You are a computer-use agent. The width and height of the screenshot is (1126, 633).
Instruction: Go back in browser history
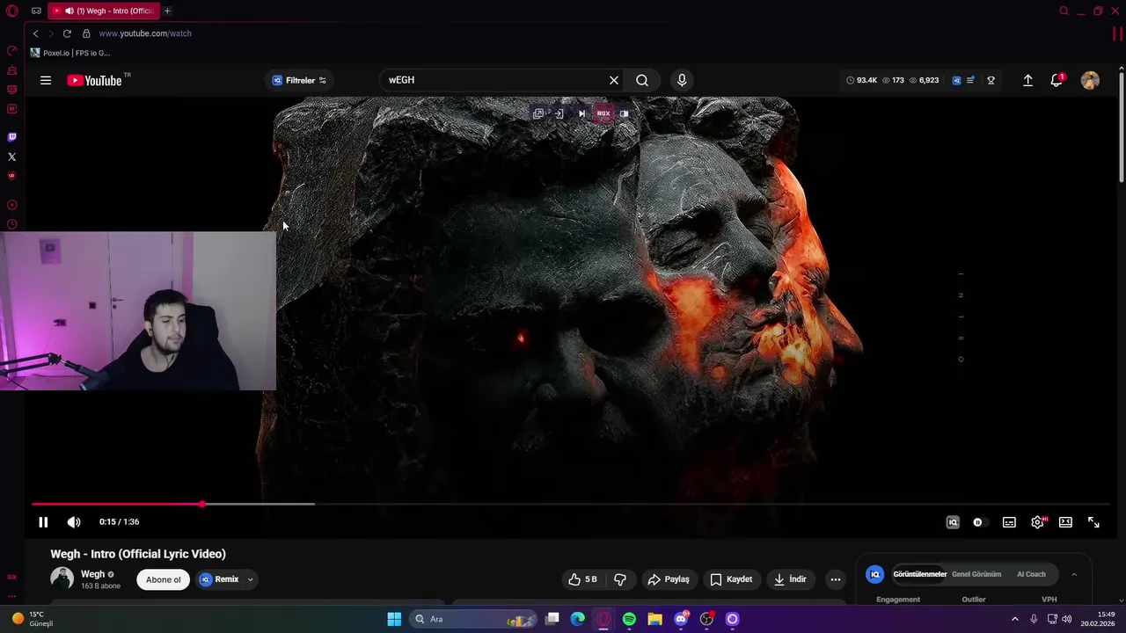click(35, 33)
